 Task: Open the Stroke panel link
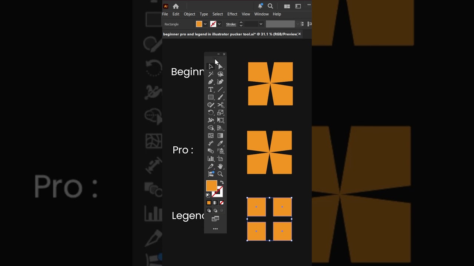(231, 24)
